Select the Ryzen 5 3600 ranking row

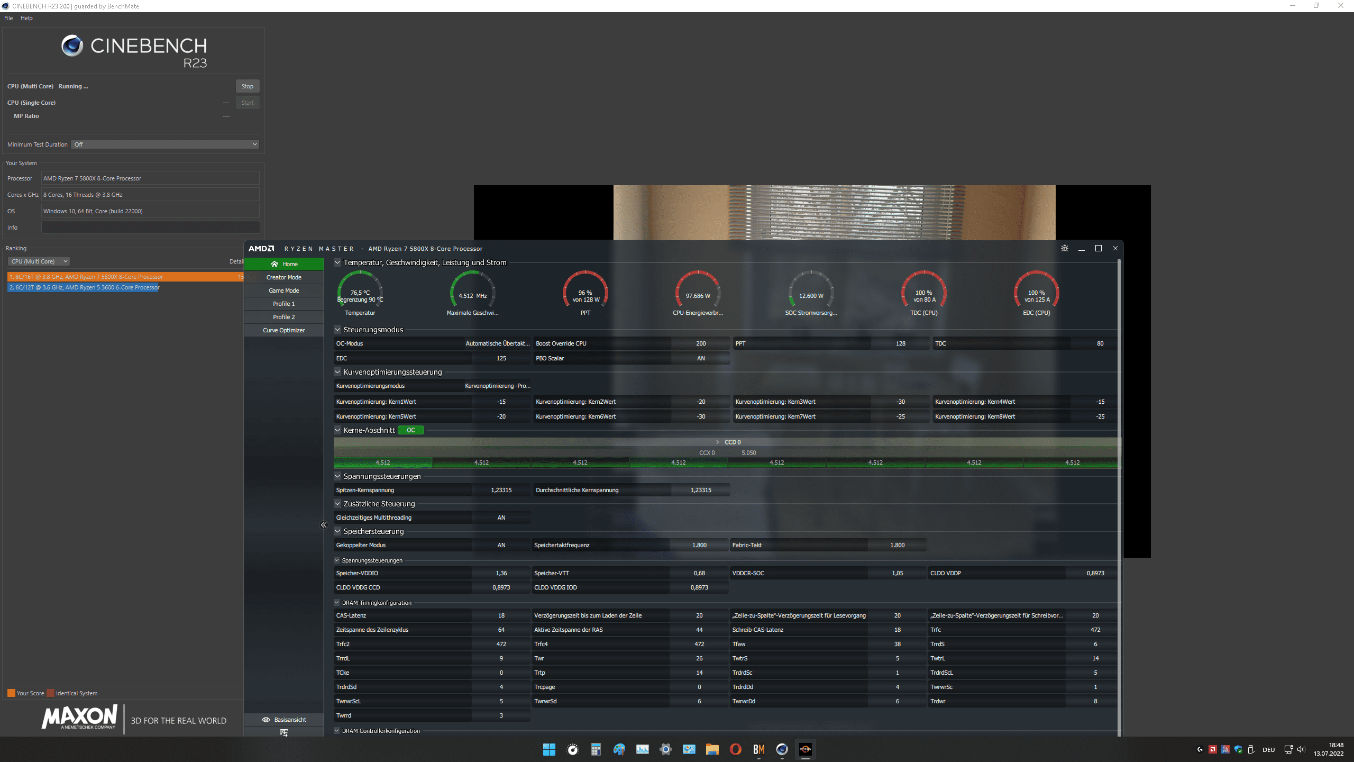click(x=84, y=287)
